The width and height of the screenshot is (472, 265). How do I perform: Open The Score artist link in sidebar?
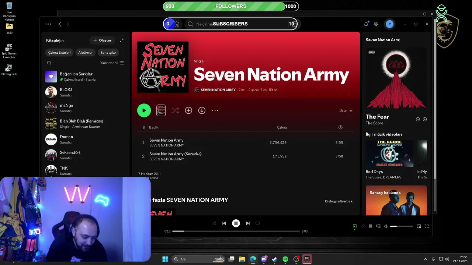[x=374, y=123]
